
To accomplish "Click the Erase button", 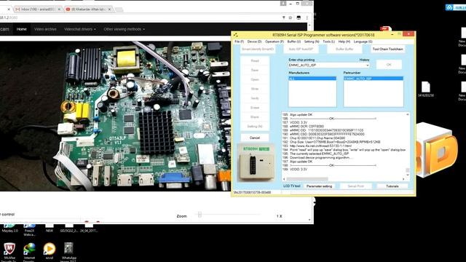I will 255,108.
